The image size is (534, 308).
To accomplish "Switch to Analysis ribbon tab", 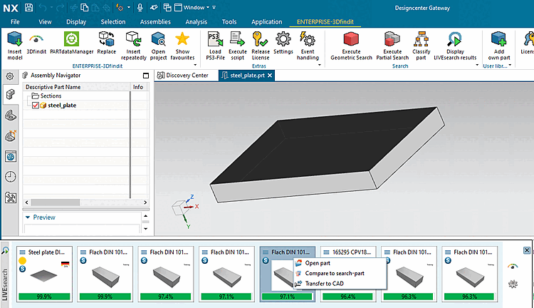I will (197, 22).
